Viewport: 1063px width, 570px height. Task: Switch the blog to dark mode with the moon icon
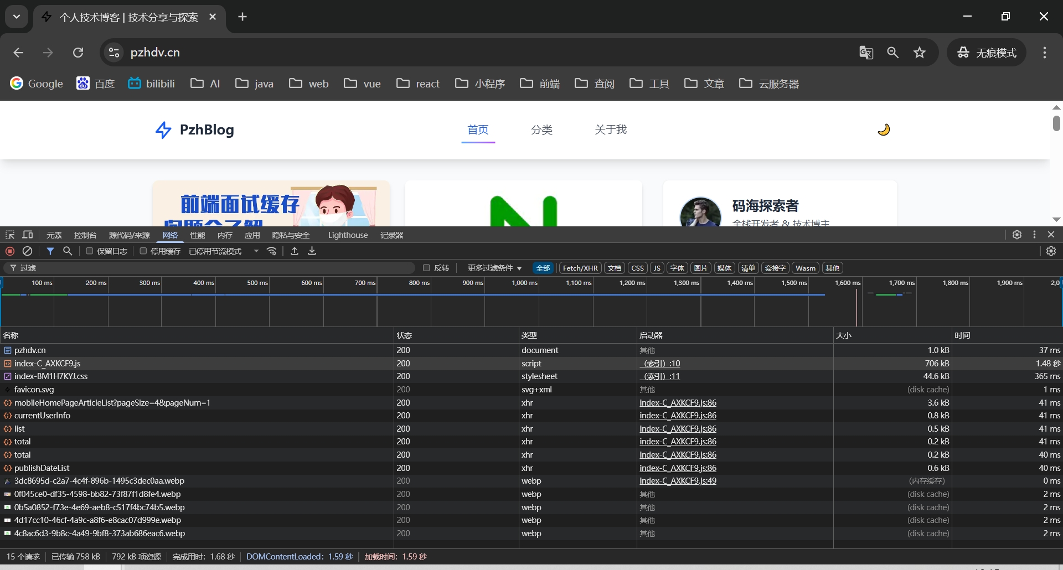click(884, 129)
